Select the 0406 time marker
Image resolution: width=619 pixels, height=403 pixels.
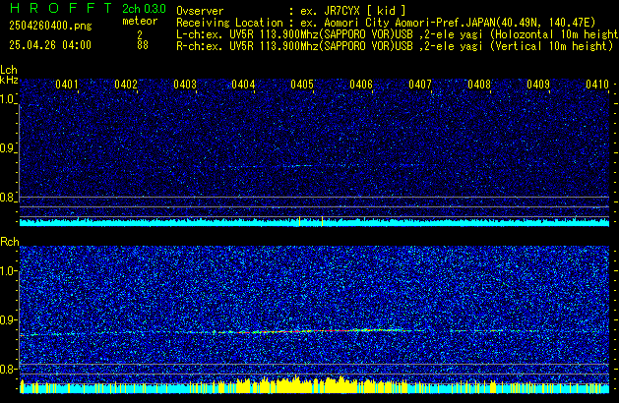pos(361,85)
